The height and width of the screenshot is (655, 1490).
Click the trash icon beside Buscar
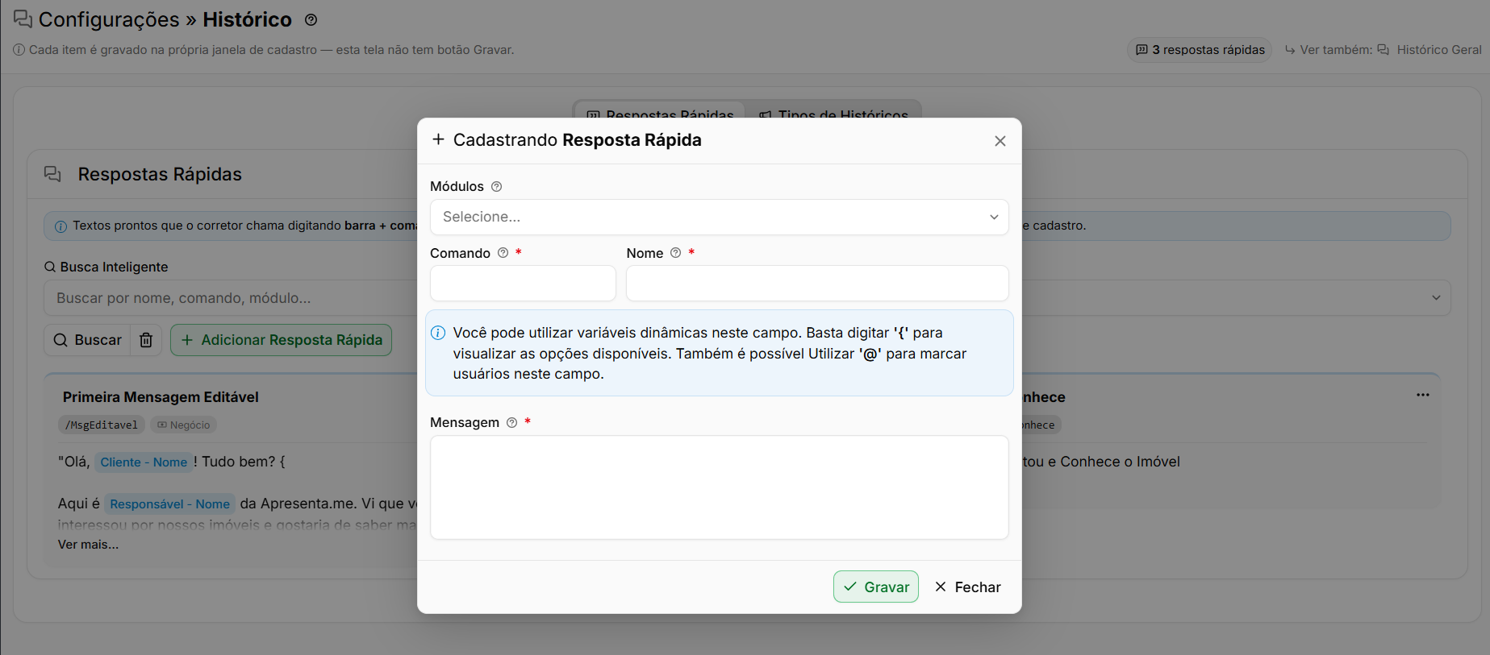coord(146,340)
